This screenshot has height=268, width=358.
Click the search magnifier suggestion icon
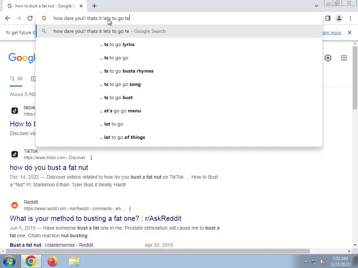(x=44, y=31)
